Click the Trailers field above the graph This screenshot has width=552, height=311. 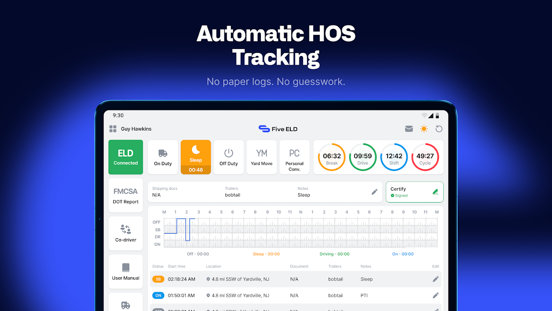[x=233, y=192]
